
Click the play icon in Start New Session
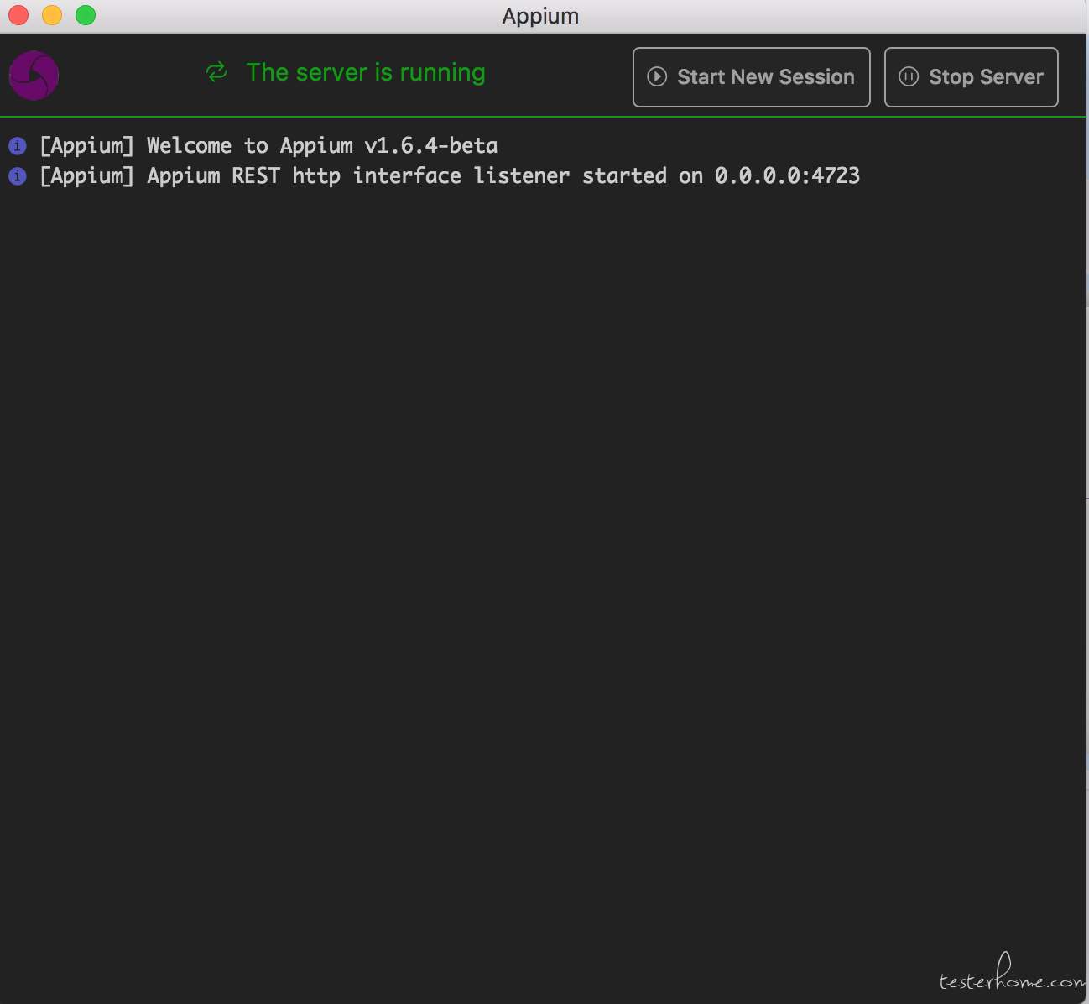click(657, 76)
